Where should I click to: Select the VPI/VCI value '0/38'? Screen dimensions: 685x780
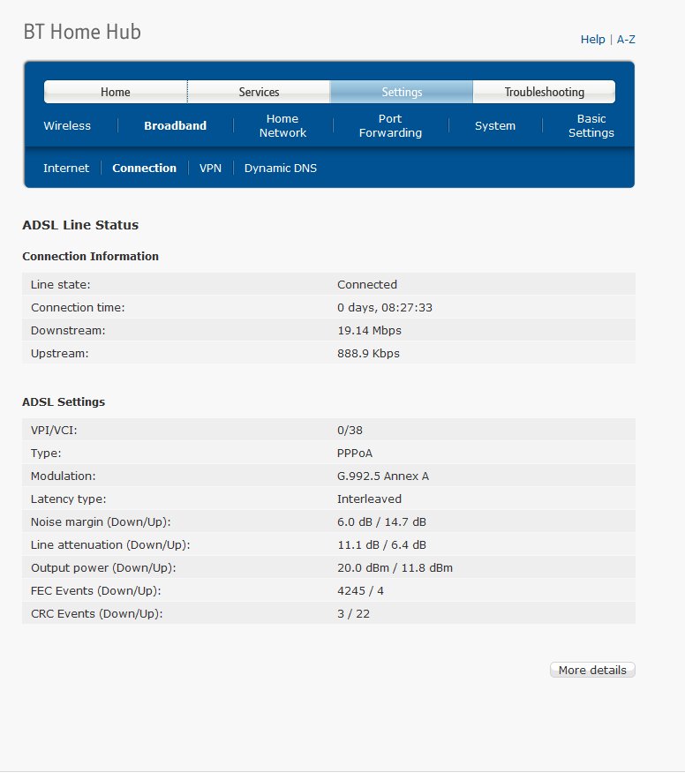350,431
